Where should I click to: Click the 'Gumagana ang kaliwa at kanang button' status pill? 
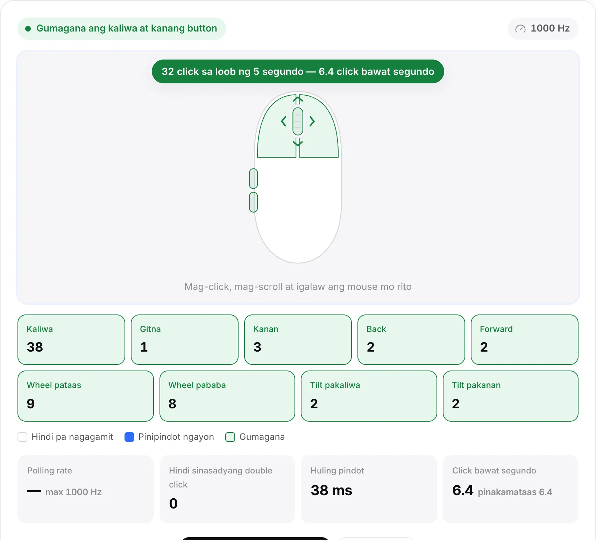pos(122,29)
